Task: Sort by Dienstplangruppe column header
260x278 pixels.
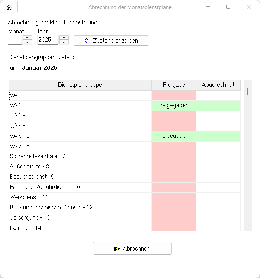Action: click(80, 85)
